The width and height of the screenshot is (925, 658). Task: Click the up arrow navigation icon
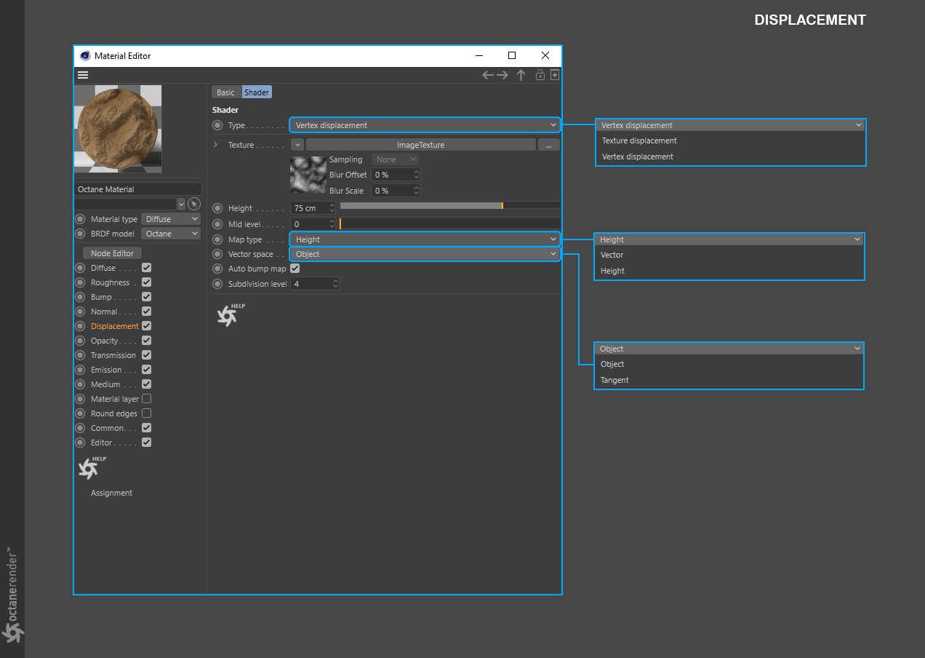click(x=521, y=75)
